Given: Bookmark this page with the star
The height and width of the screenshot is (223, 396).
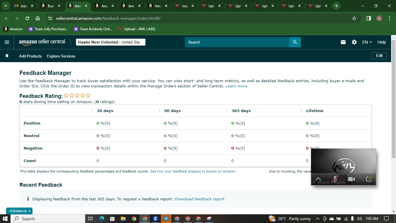Looking at the screenshot, I should click(354, 18).
